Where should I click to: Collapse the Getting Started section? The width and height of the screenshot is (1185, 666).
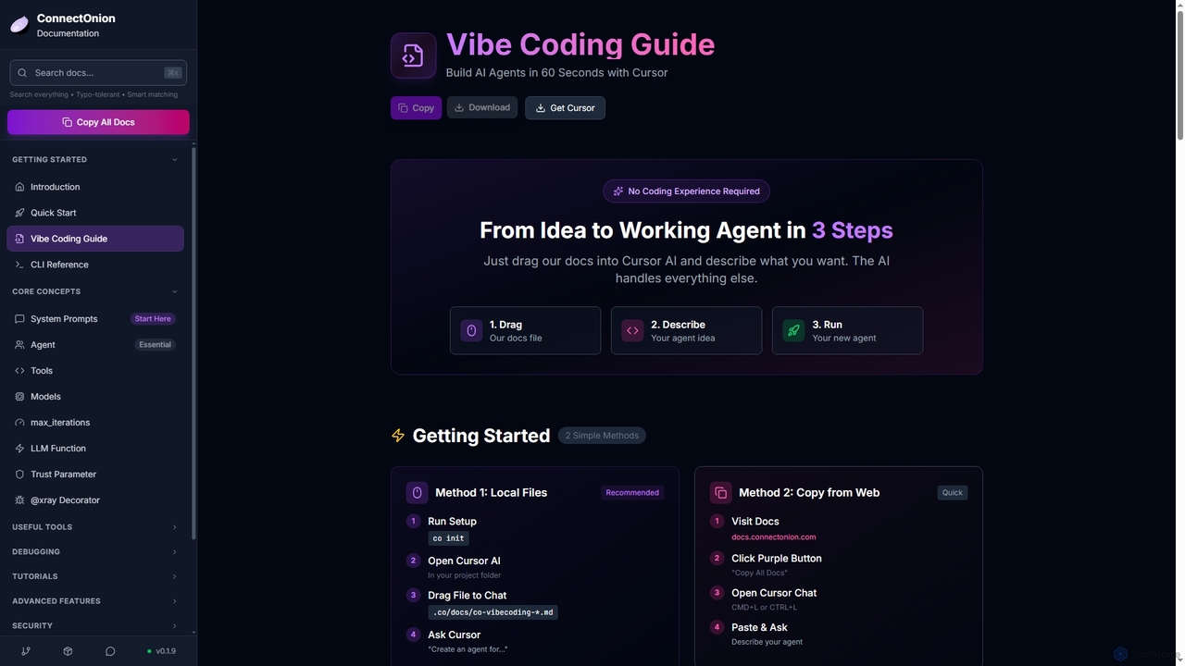click(94, 160)
